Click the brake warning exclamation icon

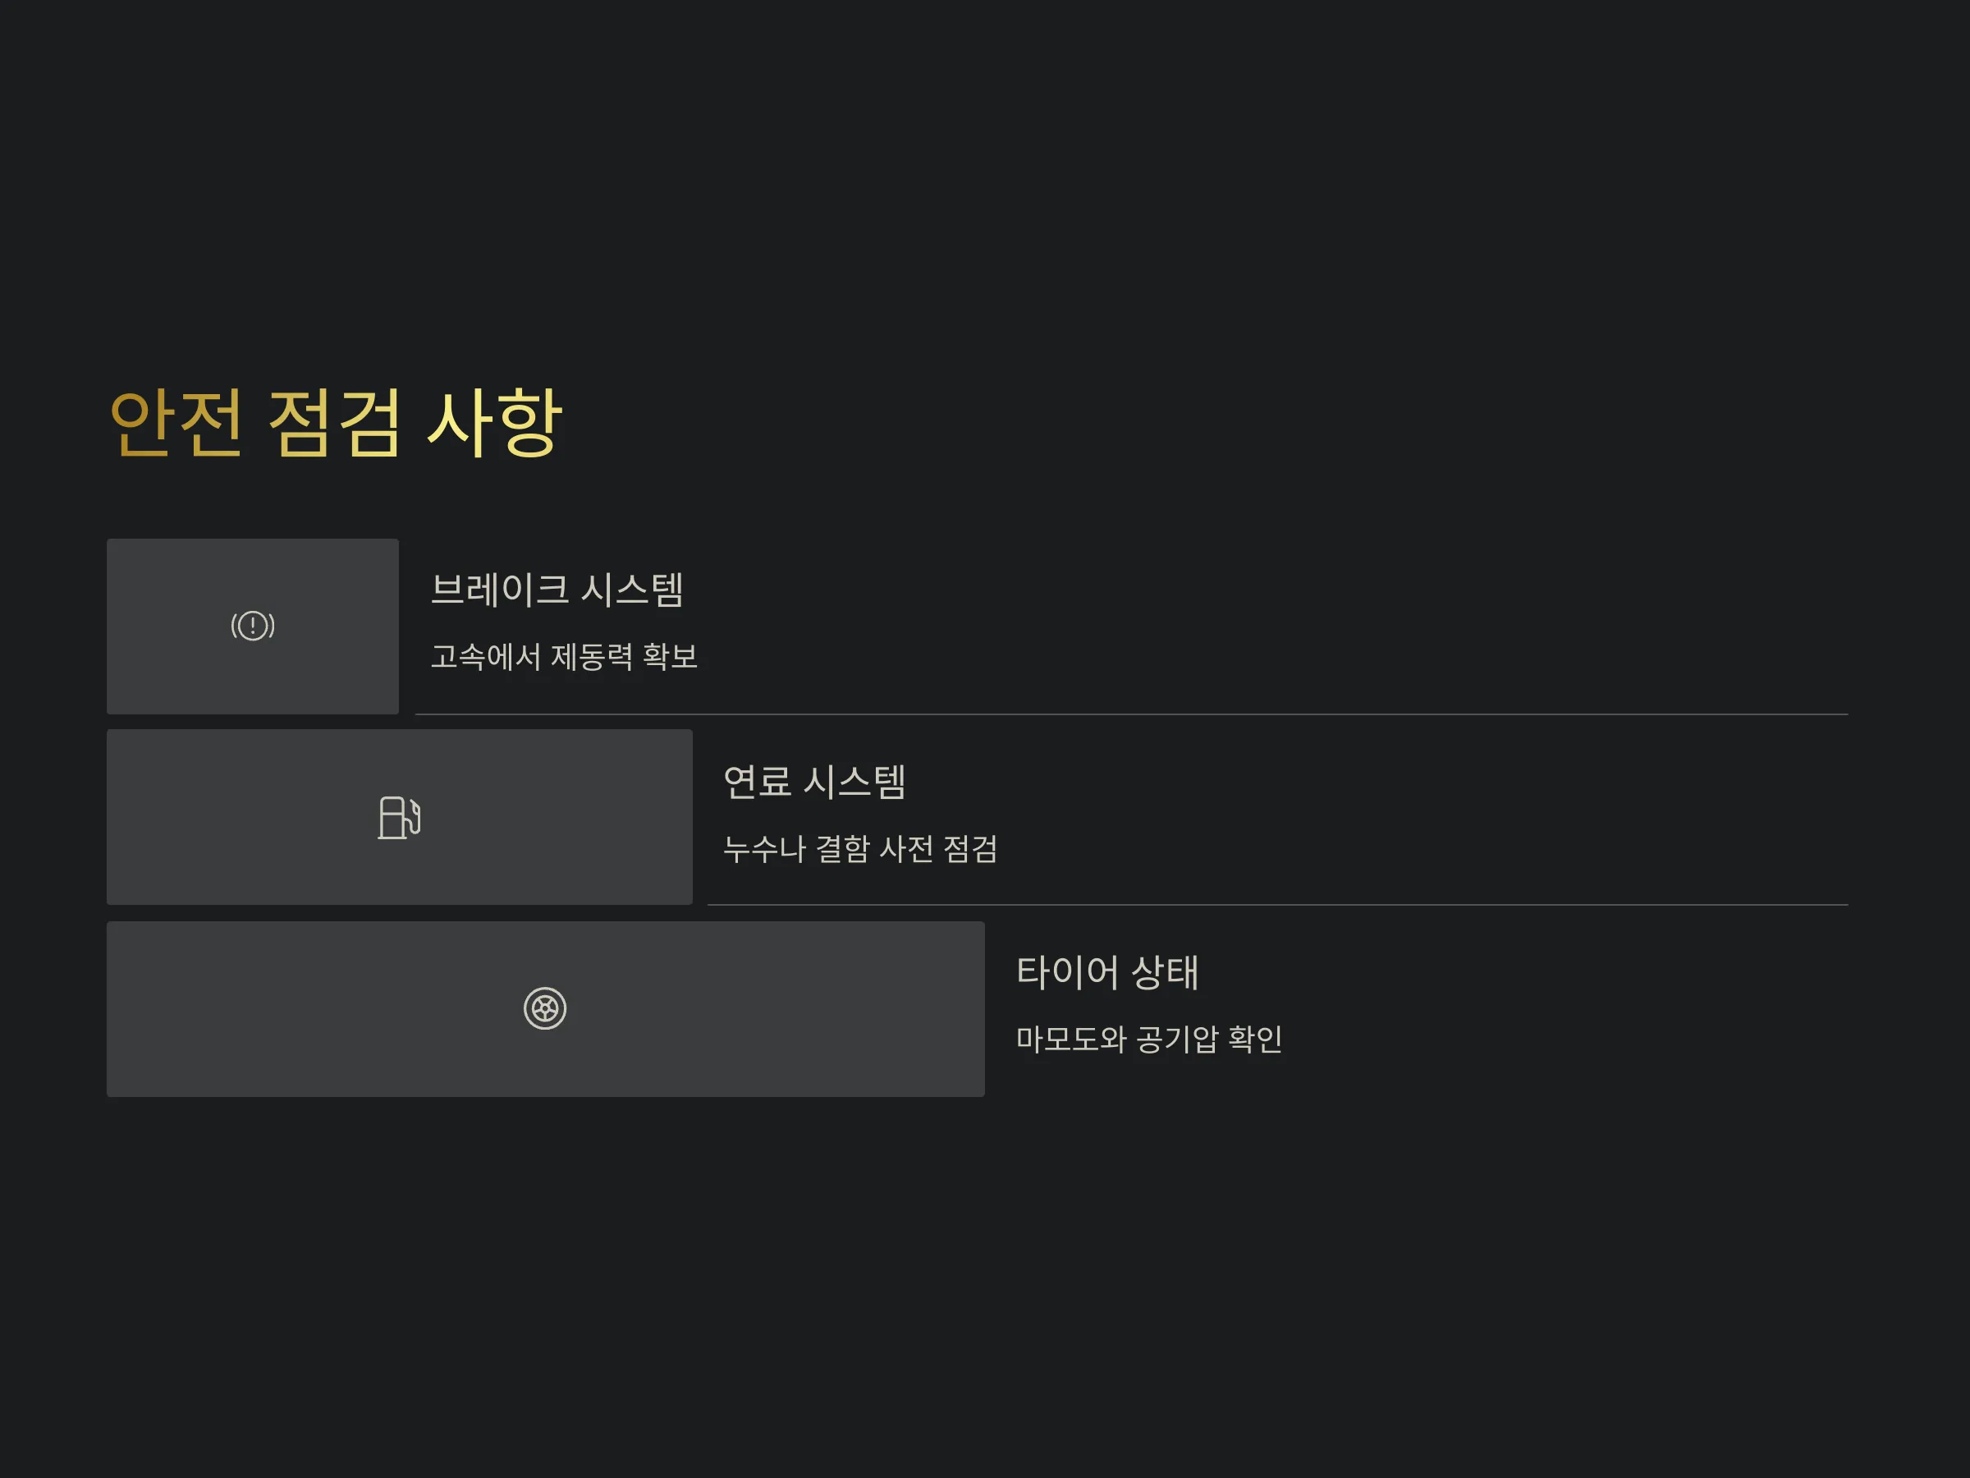(253, 626)
